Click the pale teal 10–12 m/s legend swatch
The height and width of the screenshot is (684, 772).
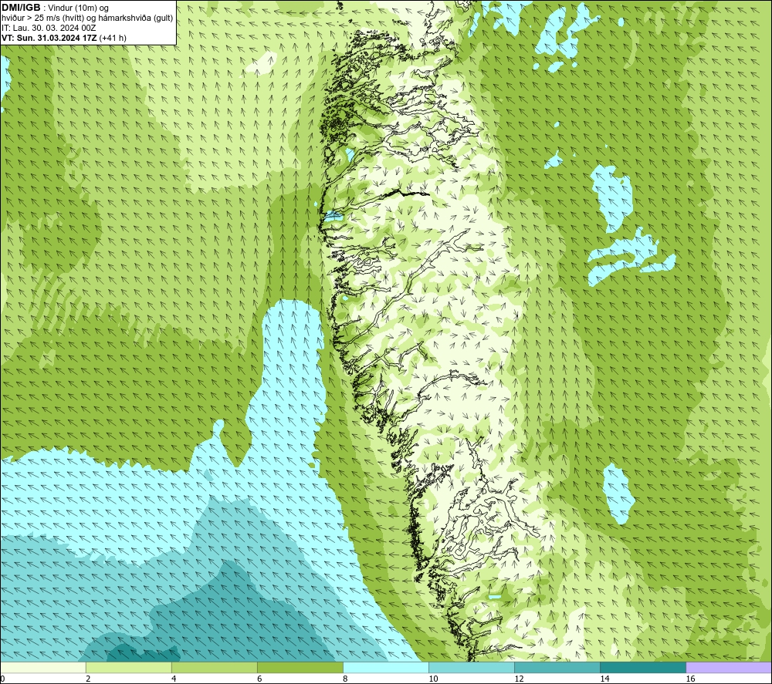click(471, 667)
